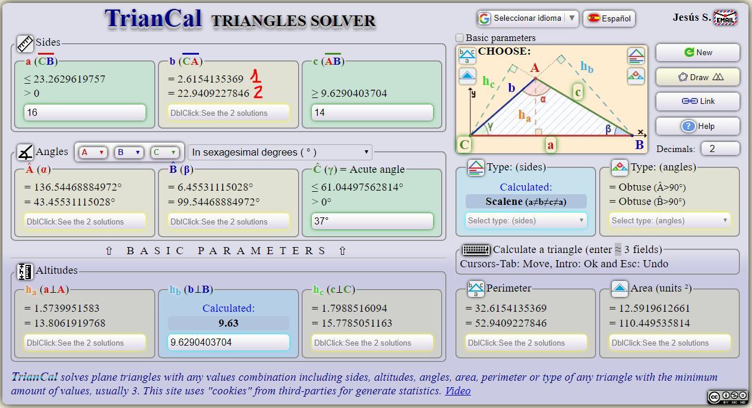
Task: Click the type-by-angles icon beside diagram
Action: (636, 76)
